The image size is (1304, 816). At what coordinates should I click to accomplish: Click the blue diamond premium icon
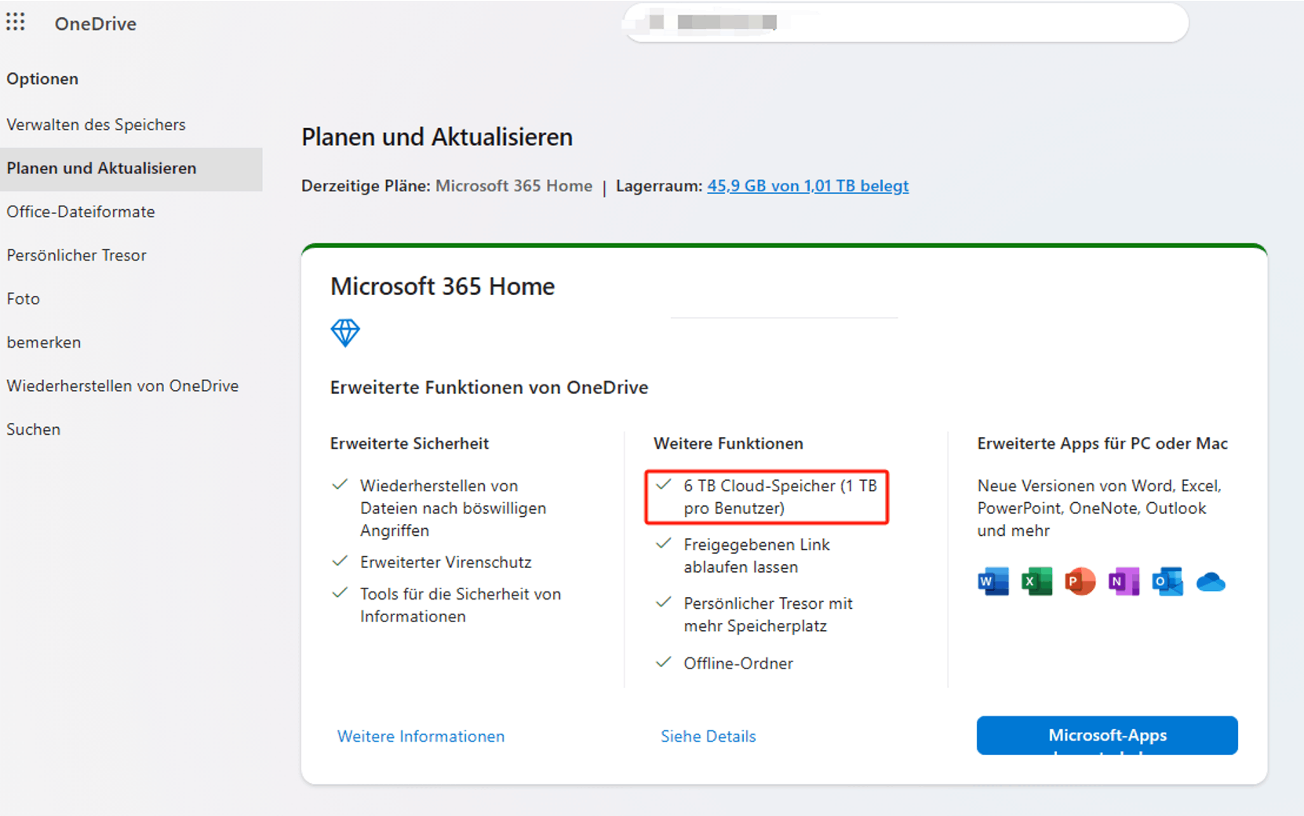pyautogui.click(x=345, y=333)
